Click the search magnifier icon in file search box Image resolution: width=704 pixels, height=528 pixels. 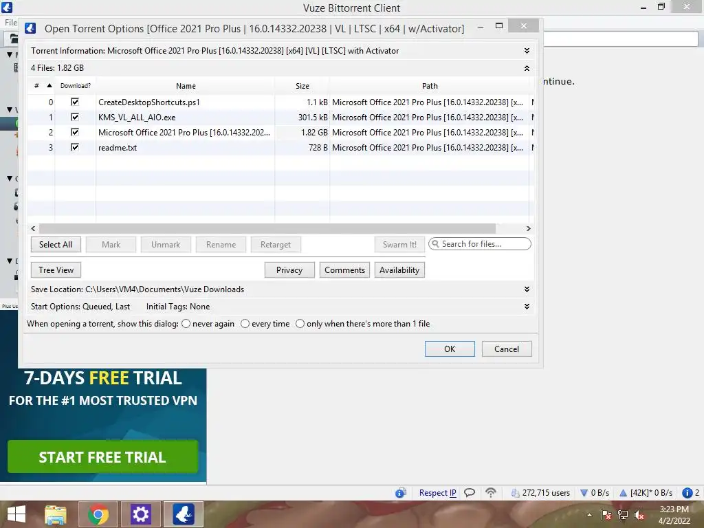pyautogui.click(x=435, y=244)
